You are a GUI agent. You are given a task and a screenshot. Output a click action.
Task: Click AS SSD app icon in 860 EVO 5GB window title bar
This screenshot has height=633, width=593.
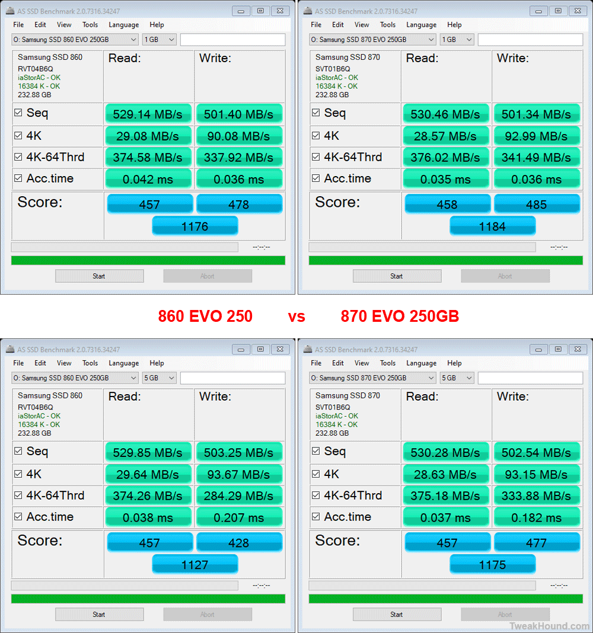[10, 349]
